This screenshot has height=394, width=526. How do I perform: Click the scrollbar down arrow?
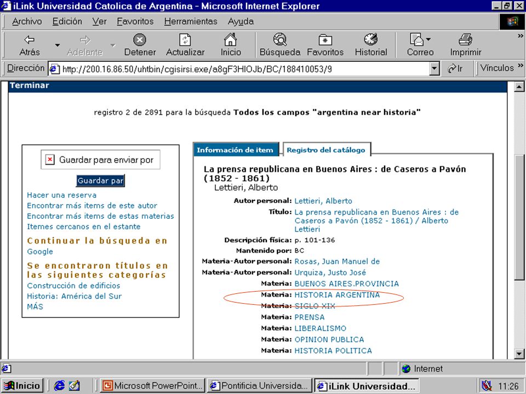pos(519,354)
